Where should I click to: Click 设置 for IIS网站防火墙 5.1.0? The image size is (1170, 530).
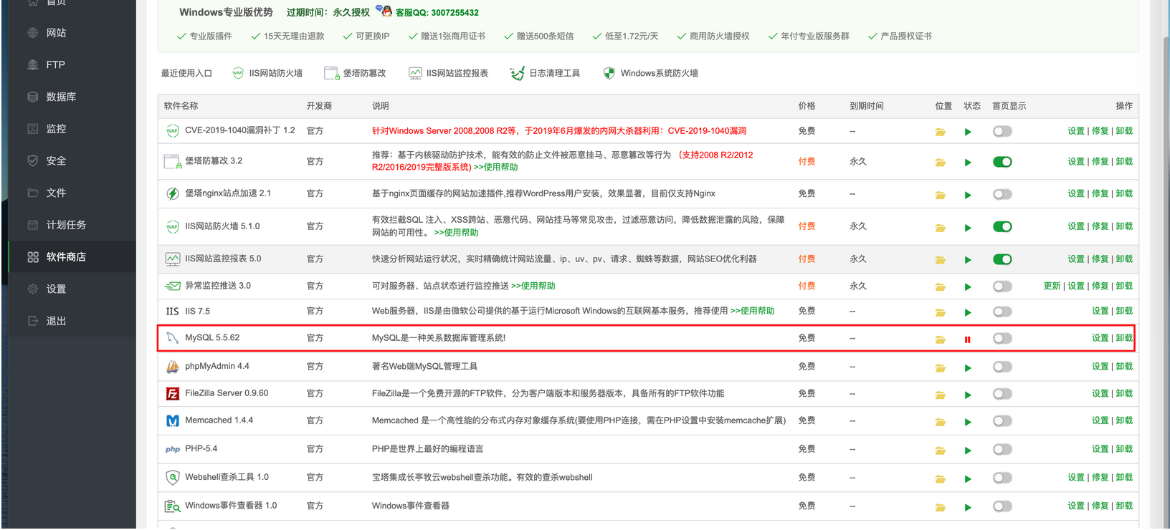[x=1075, y=226]
